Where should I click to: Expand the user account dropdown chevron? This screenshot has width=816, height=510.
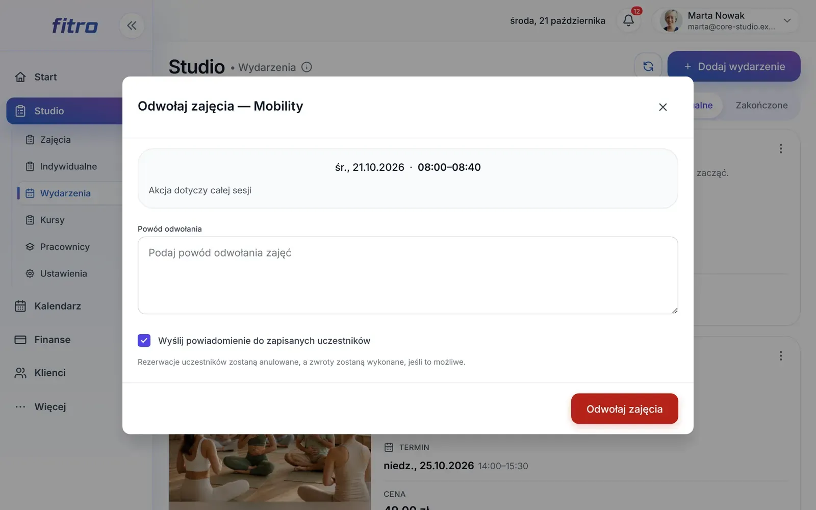(787, 21)
